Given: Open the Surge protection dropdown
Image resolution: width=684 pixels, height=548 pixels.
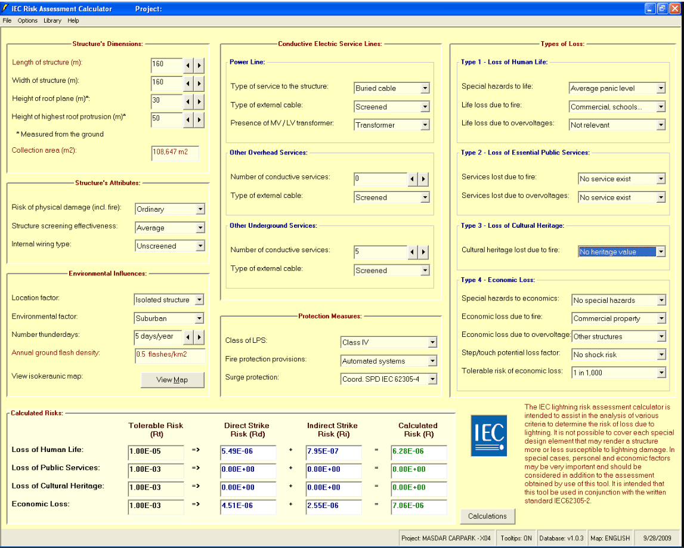Looking at the screenshot, I should click(432, 379).
